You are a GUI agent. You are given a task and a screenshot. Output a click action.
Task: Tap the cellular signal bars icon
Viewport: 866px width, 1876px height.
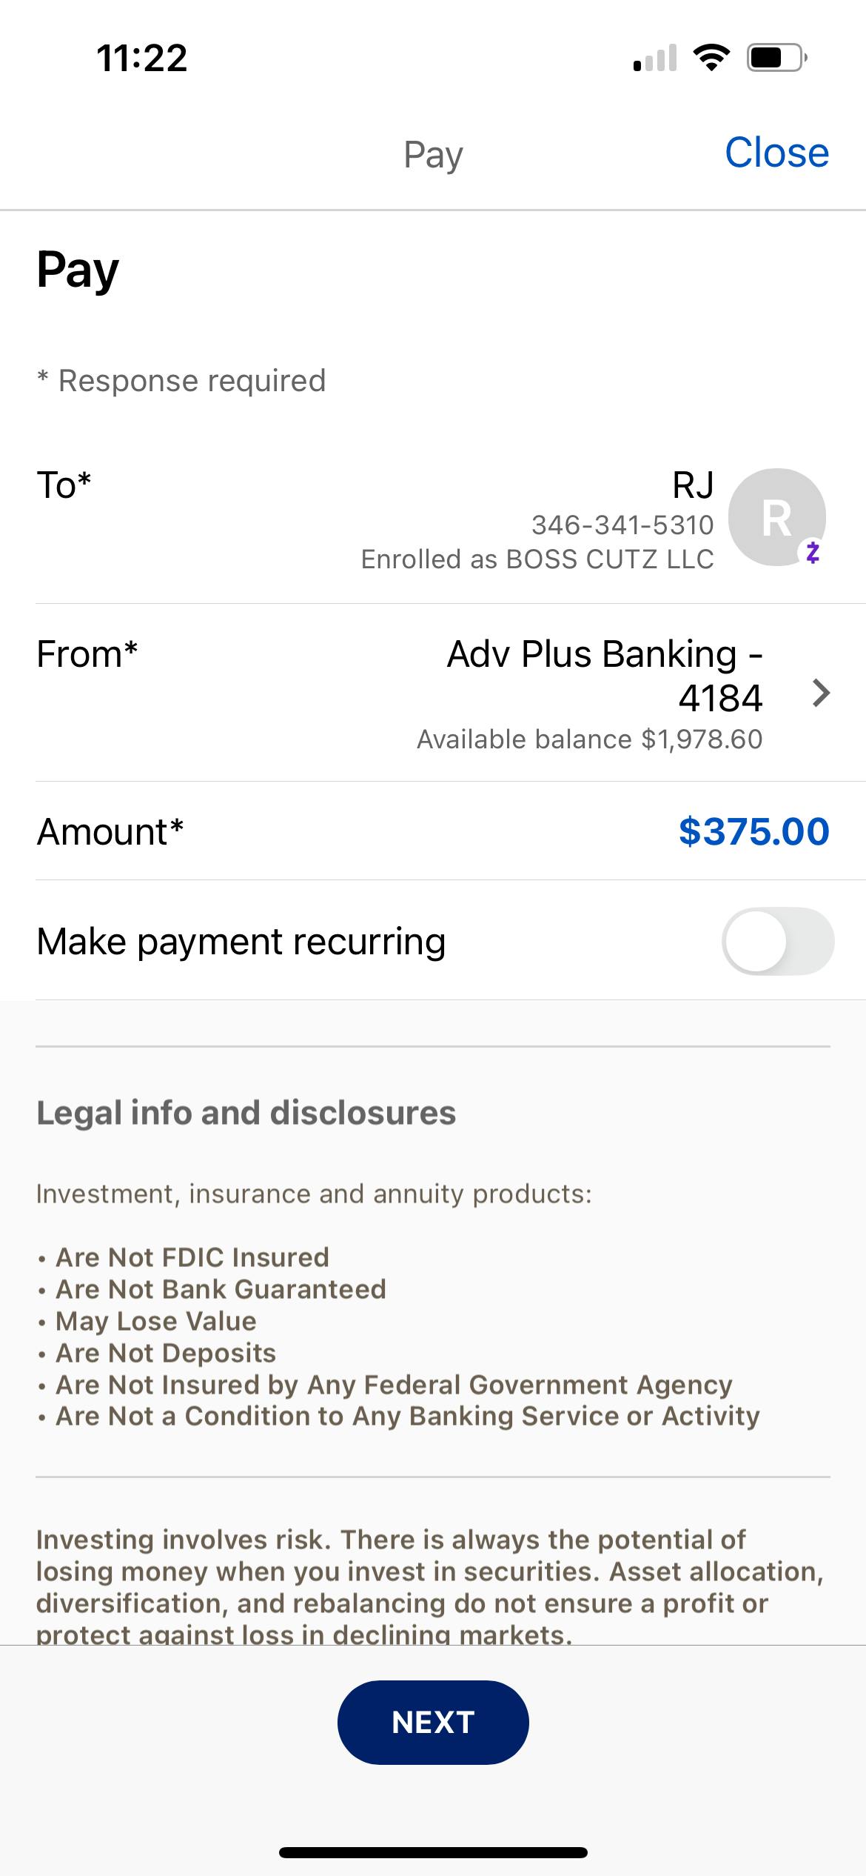click(x=655, y=58)
